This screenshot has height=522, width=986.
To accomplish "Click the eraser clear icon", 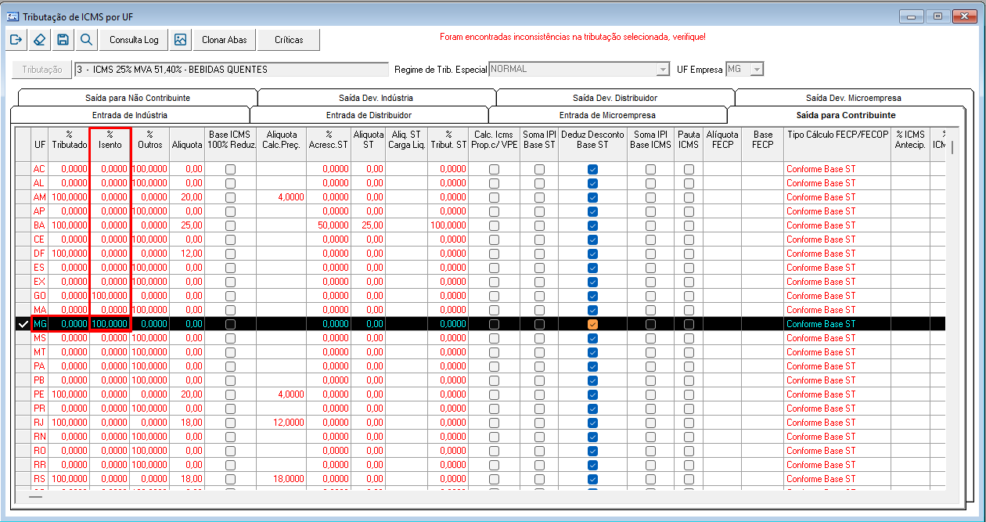I will (40, 40).
